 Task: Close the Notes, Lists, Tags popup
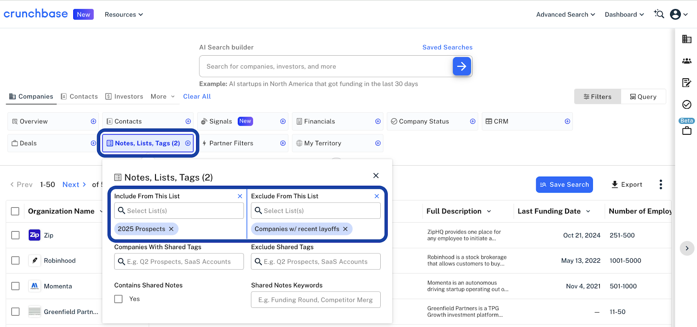coord(376,176)
